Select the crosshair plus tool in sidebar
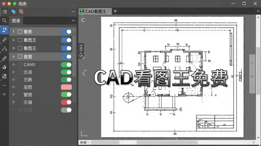 (x=5, y=94)
